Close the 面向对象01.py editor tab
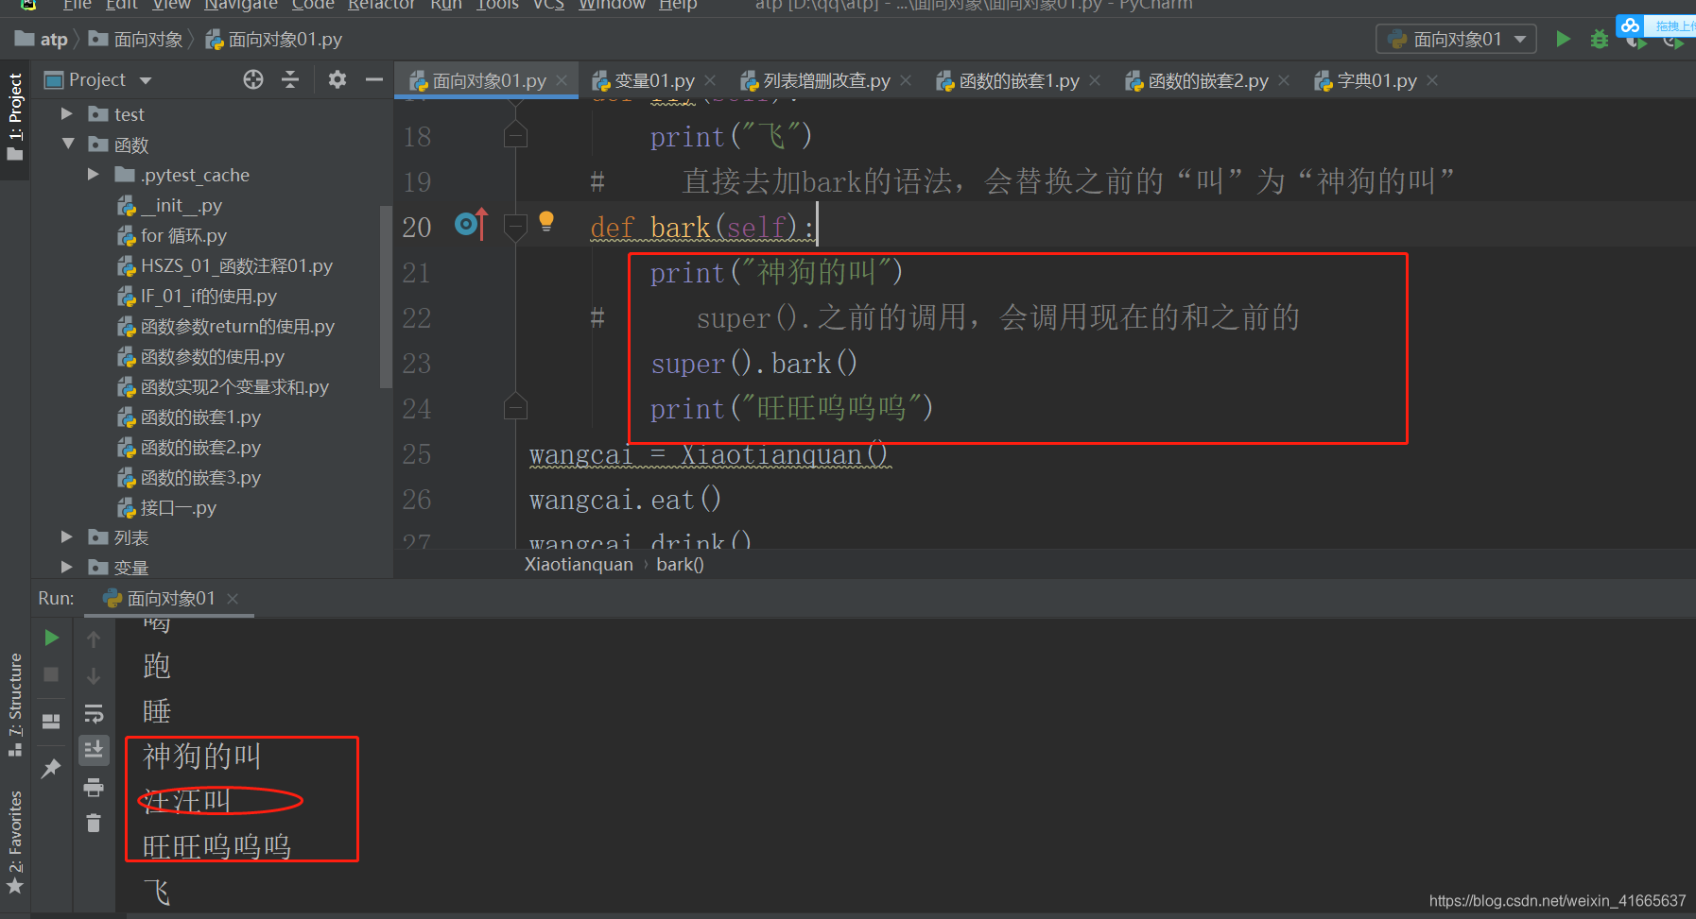 [x=562, y=80]
